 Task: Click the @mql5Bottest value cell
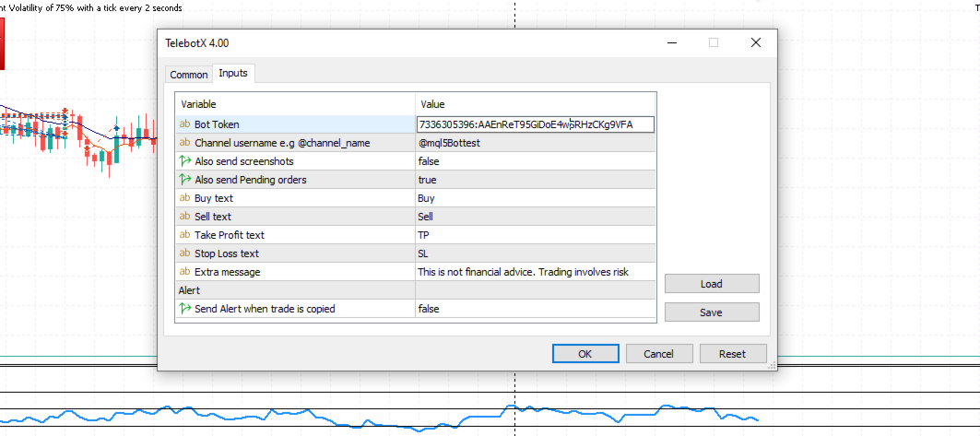(536, 143)
